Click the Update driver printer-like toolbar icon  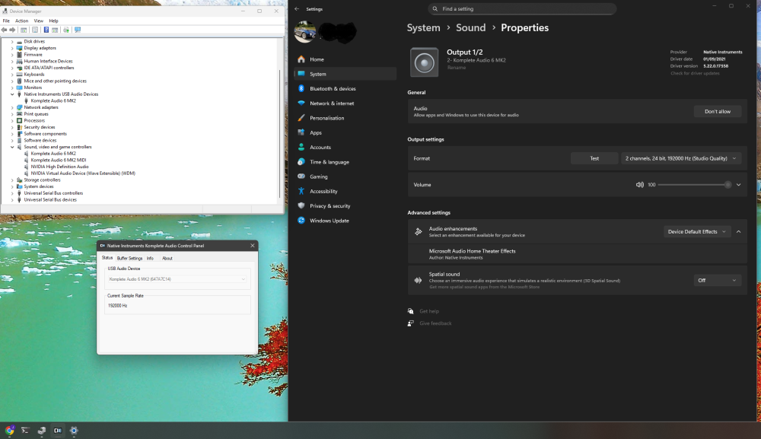coord(66,30)
